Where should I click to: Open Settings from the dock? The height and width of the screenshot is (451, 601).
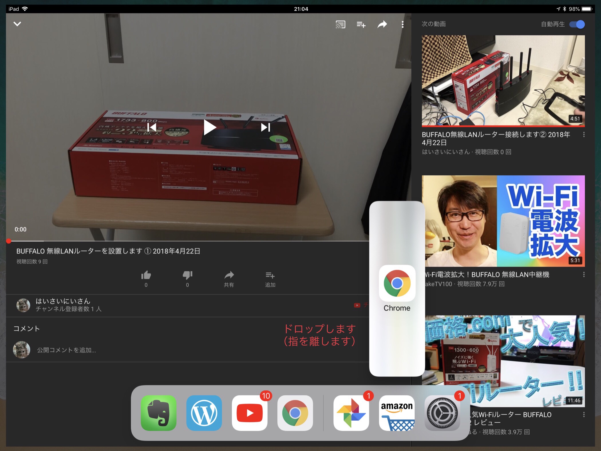point(442,413)
